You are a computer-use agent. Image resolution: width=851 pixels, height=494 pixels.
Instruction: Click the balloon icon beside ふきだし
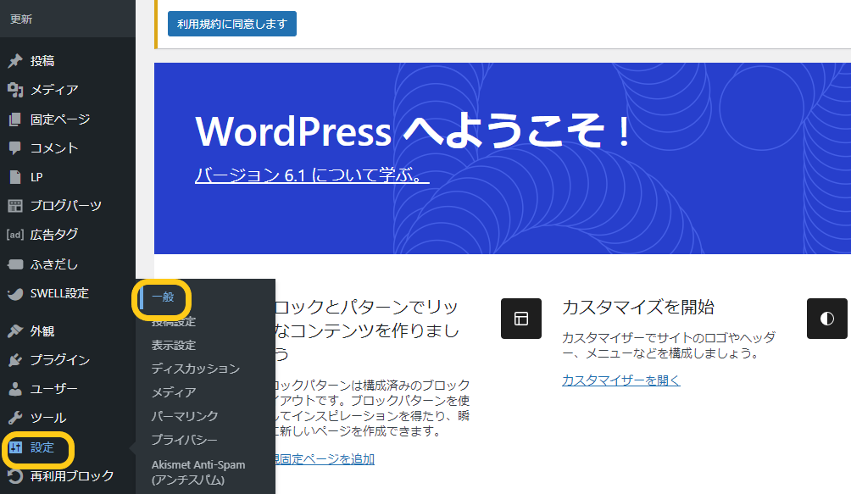point(15,264)
